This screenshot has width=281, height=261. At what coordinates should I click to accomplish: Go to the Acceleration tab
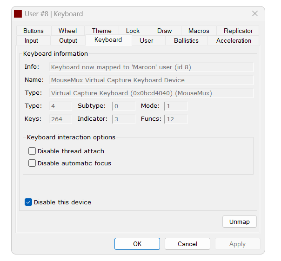tap(234, 41)
